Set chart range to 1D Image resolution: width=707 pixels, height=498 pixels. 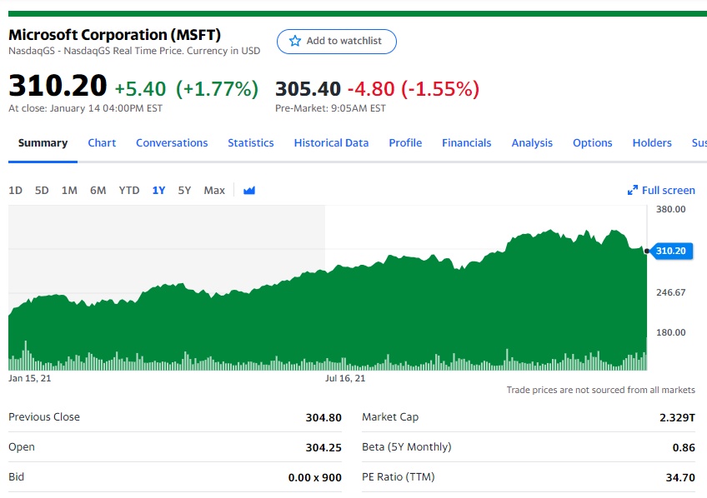(15, 191)
